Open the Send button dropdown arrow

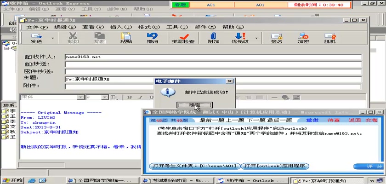click(x=52, y=38)
